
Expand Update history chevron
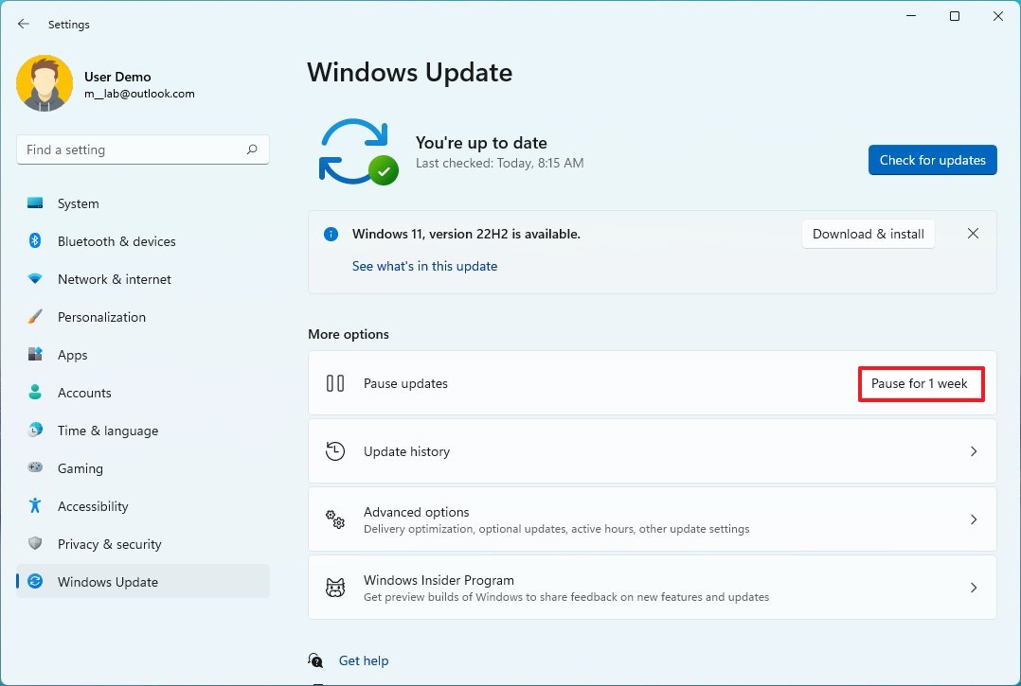974,451
